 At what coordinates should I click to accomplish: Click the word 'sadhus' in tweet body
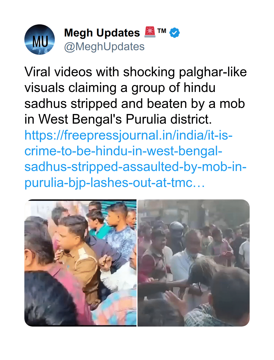[46, 104]
